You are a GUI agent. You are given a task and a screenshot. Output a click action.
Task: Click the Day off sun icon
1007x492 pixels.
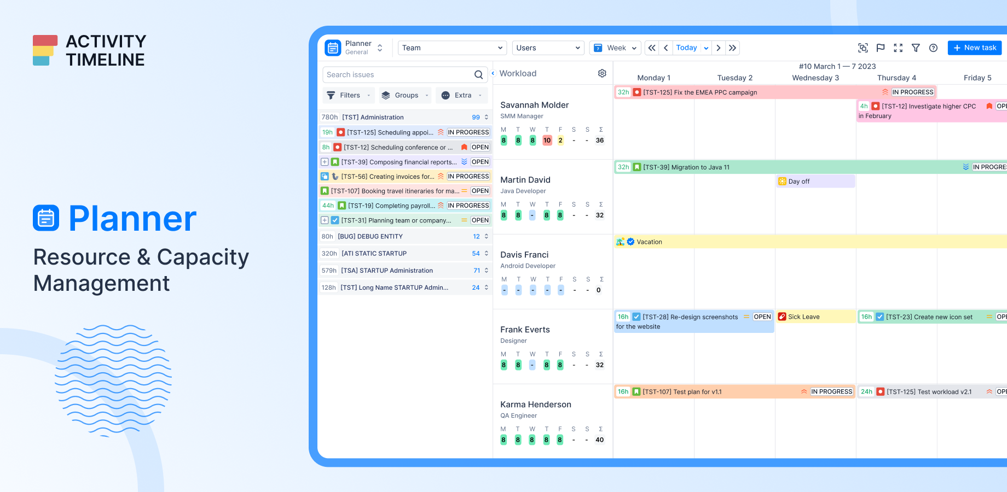pos(782,181)
